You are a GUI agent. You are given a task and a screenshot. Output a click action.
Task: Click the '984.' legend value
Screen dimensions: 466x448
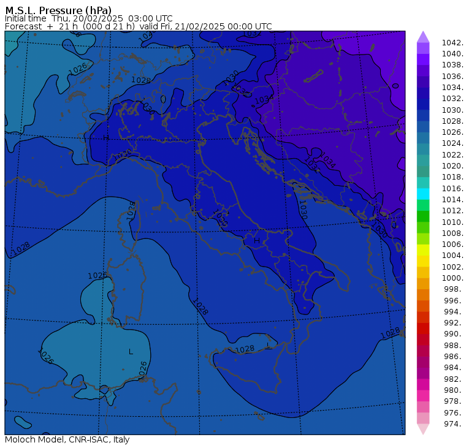(x=454, y=368)
